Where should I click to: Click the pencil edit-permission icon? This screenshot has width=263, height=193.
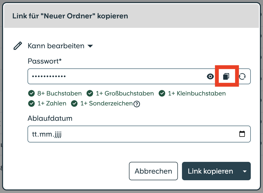(x=18, y=46)
